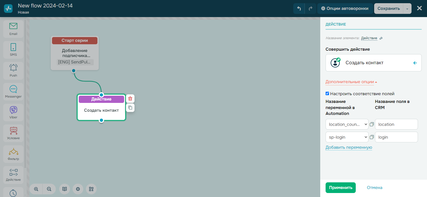Expand the Сохранить button dropdown arrow

pos(407,9)
